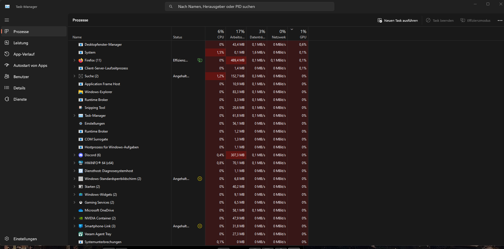Expand the Discord (6) process group
The image size is (504, 249).
(x=74, y=155)
